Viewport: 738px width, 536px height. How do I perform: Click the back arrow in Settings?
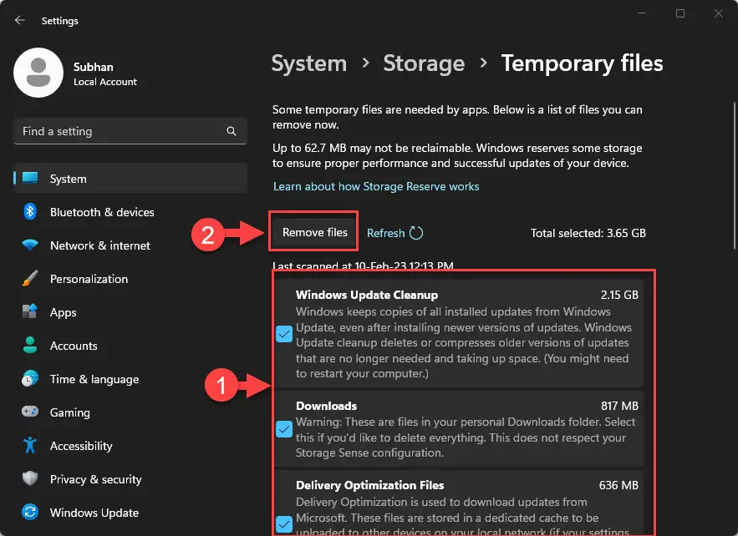(20, 20)
